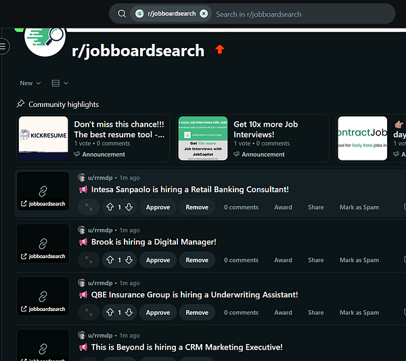Open the Intesa Sanpaolo post link thumbnail
Viewport: 406px width, 361px height.
click(x=43, y=191)
